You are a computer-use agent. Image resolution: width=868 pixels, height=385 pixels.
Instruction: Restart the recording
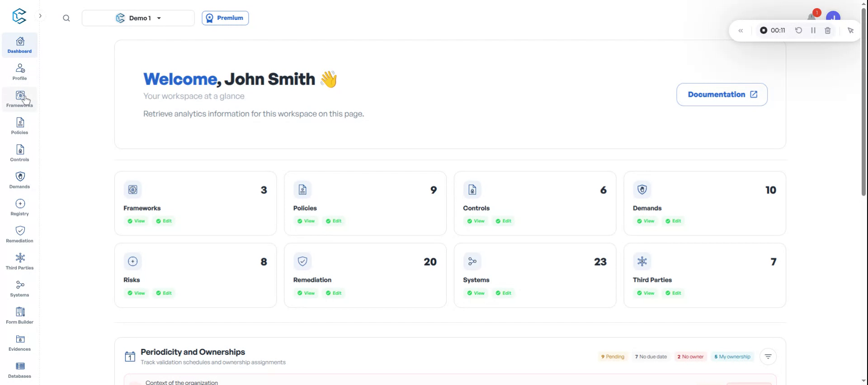799,30
